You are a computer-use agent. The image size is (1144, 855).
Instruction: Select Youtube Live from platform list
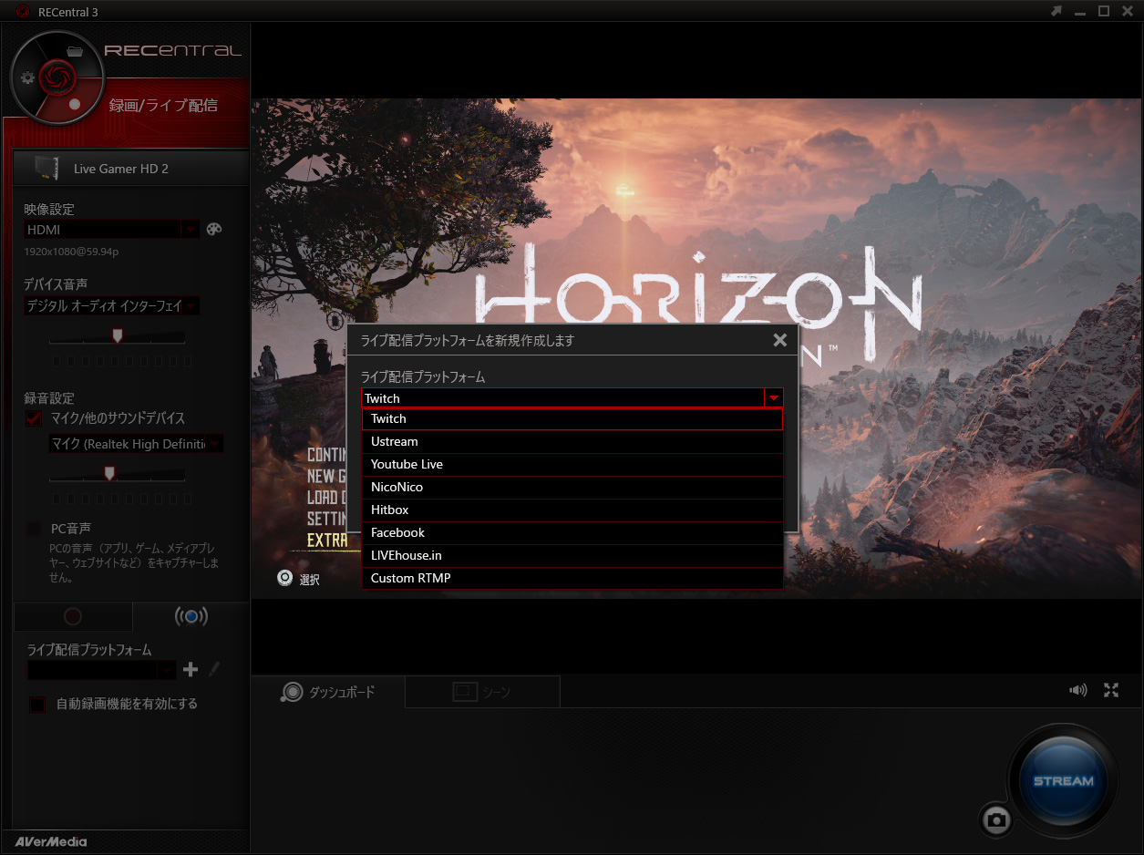[x=572, y=465]
